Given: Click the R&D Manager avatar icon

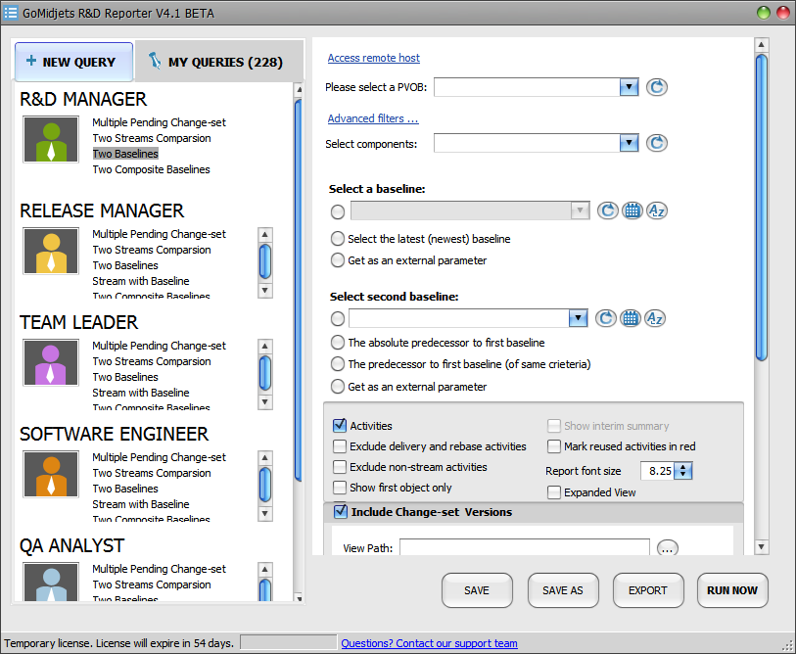Looking at the screenshot, I should 51,139.
